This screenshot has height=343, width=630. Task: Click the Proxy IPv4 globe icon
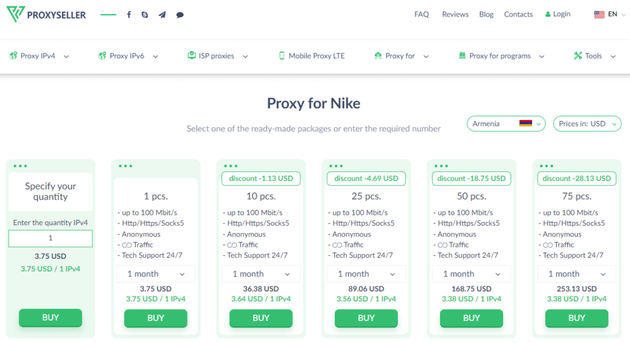click(14, 56)
